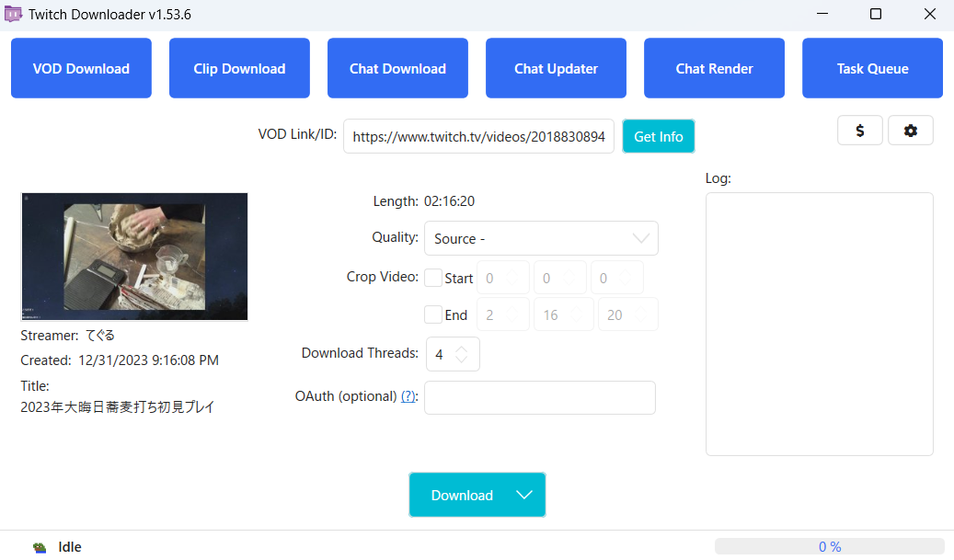The width and height of the screenshot is (954, 560).
Task: Select the crop Start hours field
Action: pyautogui.click(x=502, y=278)
